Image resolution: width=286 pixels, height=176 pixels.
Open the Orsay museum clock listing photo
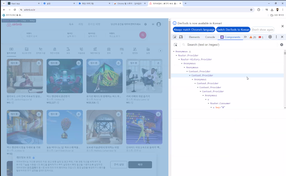(104, 127)
